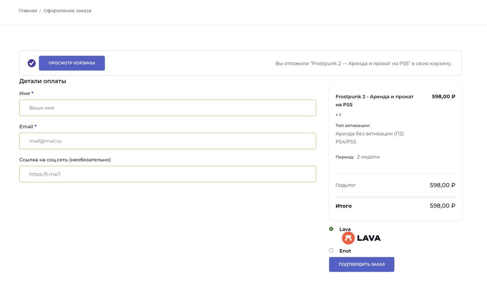Click the Оформление заказа breadcrumb
487x288 pixels.
tap(67, 11)
